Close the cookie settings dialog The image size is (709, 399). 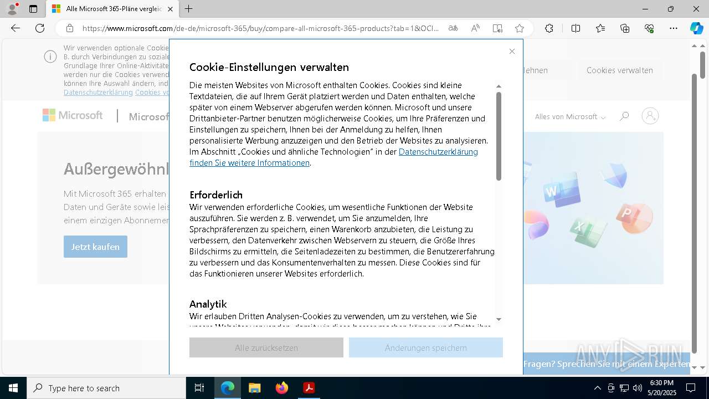(x=512, y=52)
